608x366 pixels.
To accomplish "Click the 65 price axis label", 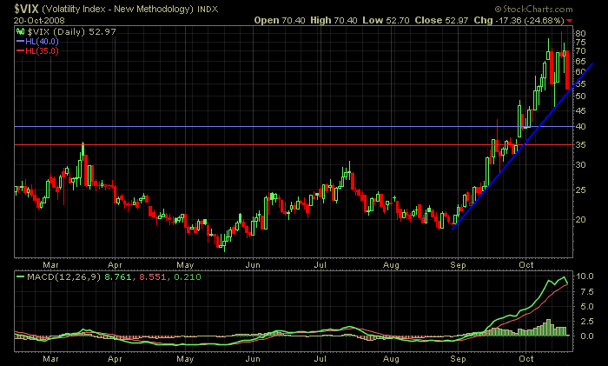I will pyautogui.click(x=580, y=61).
